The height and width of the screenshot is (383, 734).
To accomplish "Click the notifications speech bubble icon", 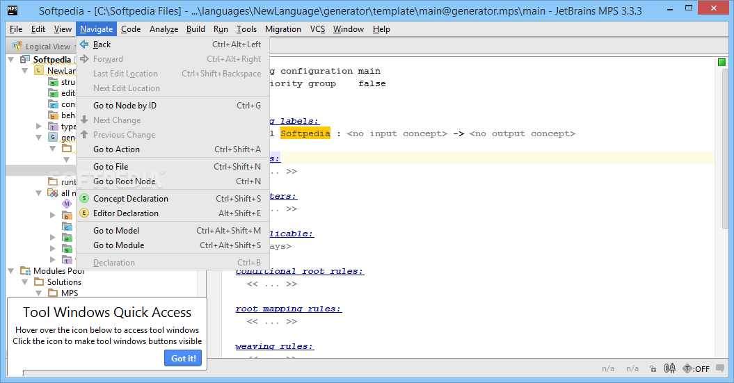I will (x=720, y=368).
